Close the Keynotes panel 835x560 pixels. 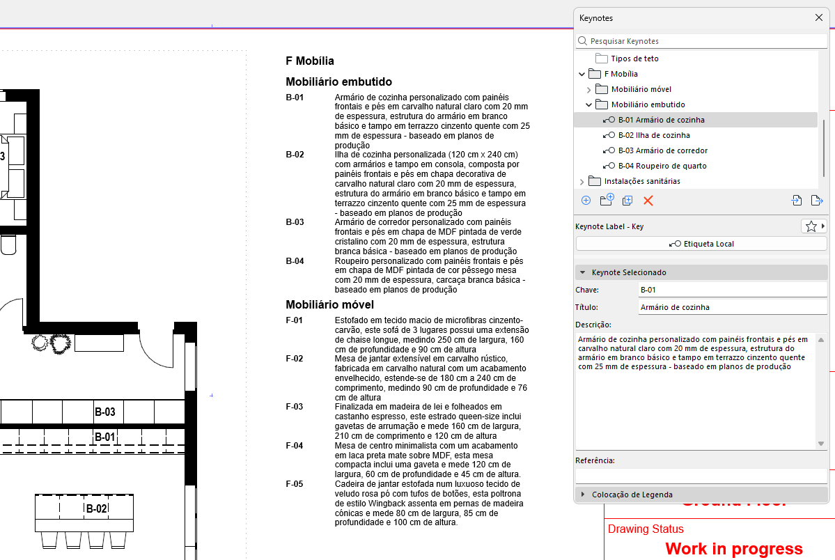[818, 18]
